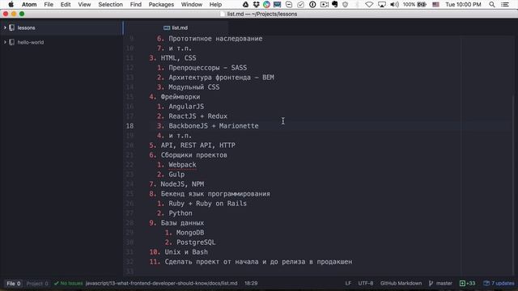Screen dimensions: 518x291
Task: Change the UTF-8 encoding selector
Action: pyautogui.click(x=365, y=284)
